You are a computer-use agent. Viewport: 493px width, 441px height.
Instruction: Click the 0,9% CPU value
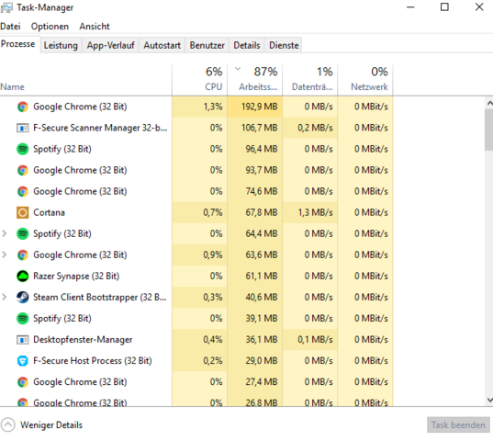coord(213,254)
